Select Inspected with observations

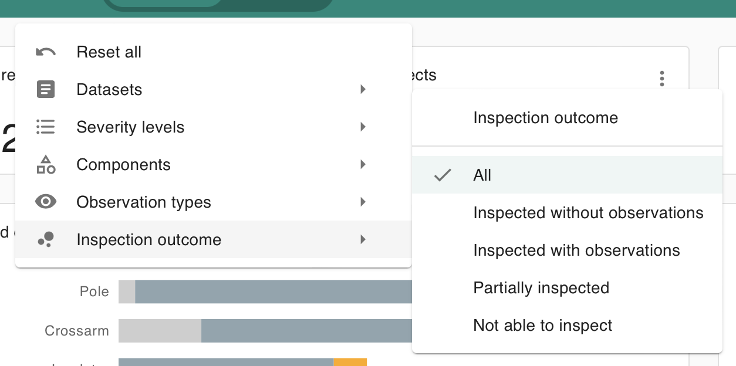(x=576, y=250)
